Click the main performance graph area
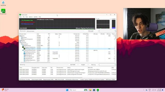The height and width of the screenshot is (92, 165). (x=57, y=24)
